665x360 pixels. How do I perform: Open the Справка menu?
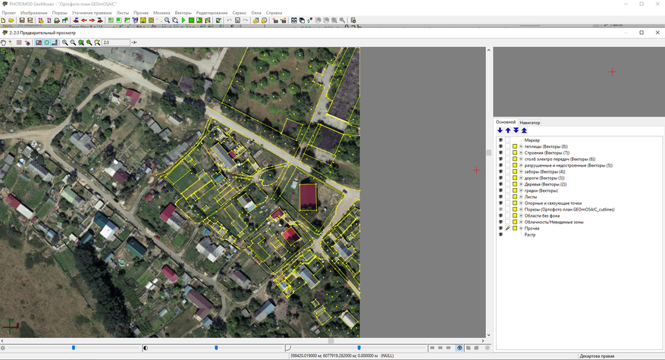(274, 13)
